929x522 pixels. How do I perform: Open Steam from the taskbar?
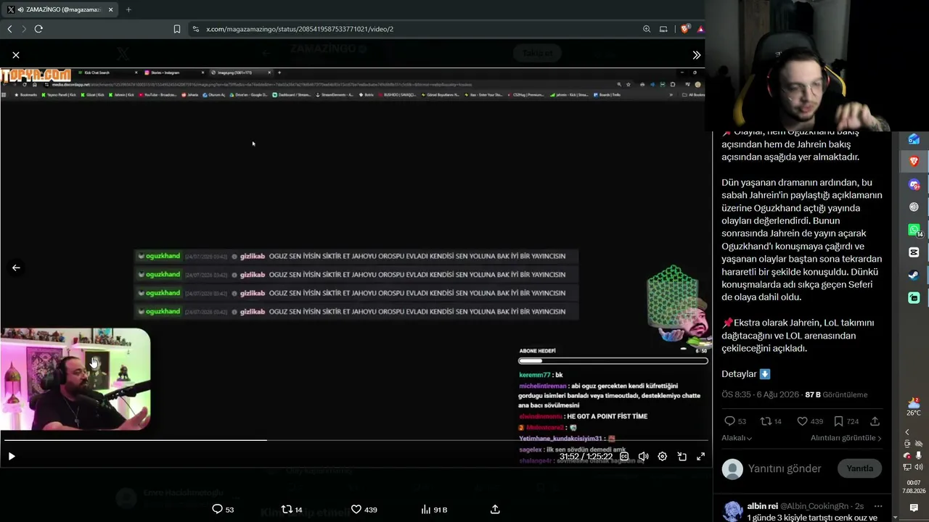tap(914, 275)
